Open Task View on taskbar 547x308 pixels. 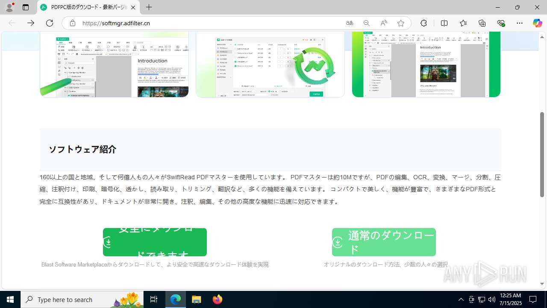[x=154, y=299]
